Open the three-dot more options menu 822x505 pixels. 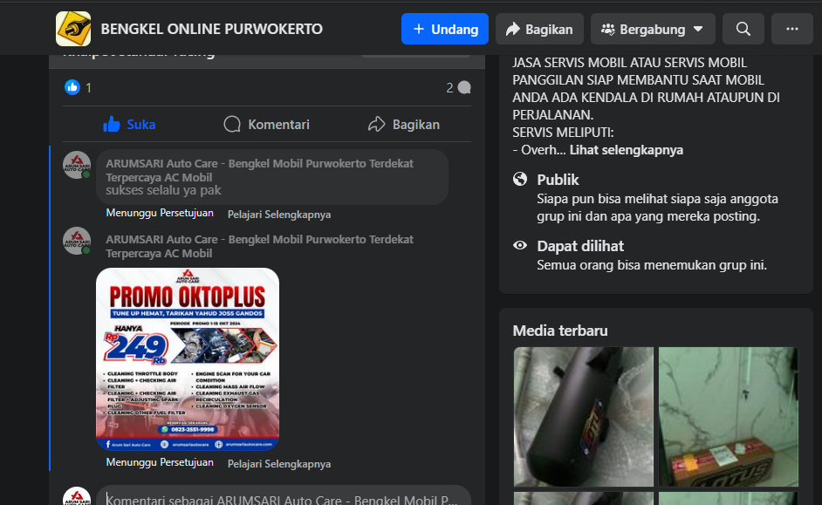click(x=792, y=29)
